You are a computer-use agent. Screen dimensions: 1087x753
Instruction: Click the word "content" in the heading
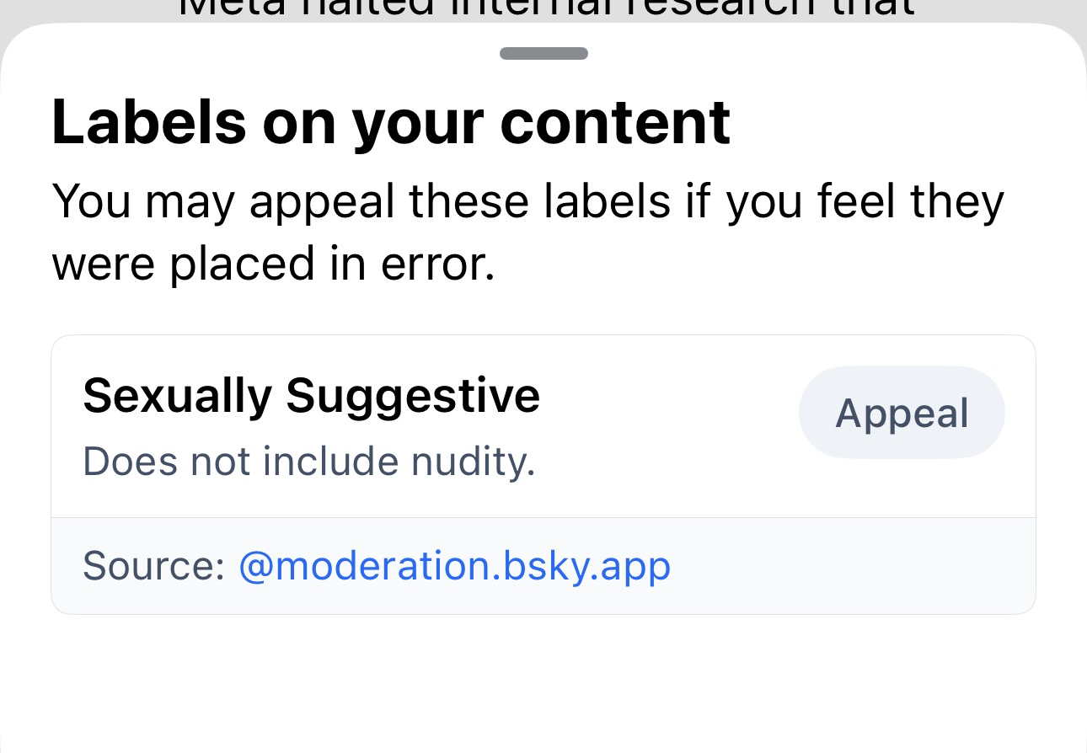[x=615, y=123]
